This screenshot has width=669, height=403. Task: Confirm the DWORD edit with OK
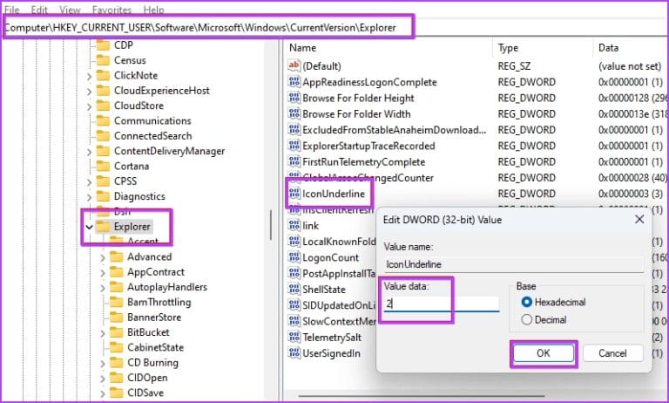(544, 353)
